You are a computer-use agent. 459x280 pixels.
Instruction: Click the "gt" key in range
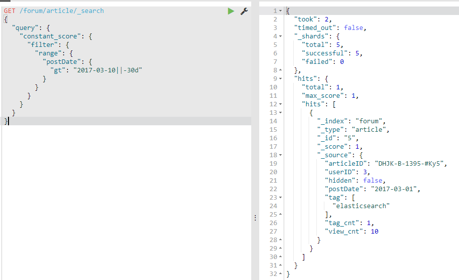click(x=58, y=70)
